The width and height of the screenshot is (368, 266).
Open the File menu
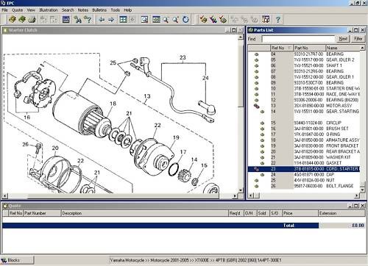point(5,10)
